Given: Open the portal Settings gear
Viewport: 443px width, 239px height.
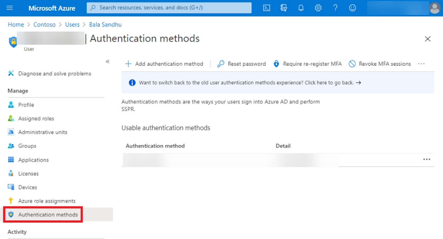Looking at the screenshot, I should click(x=318, y=8).
